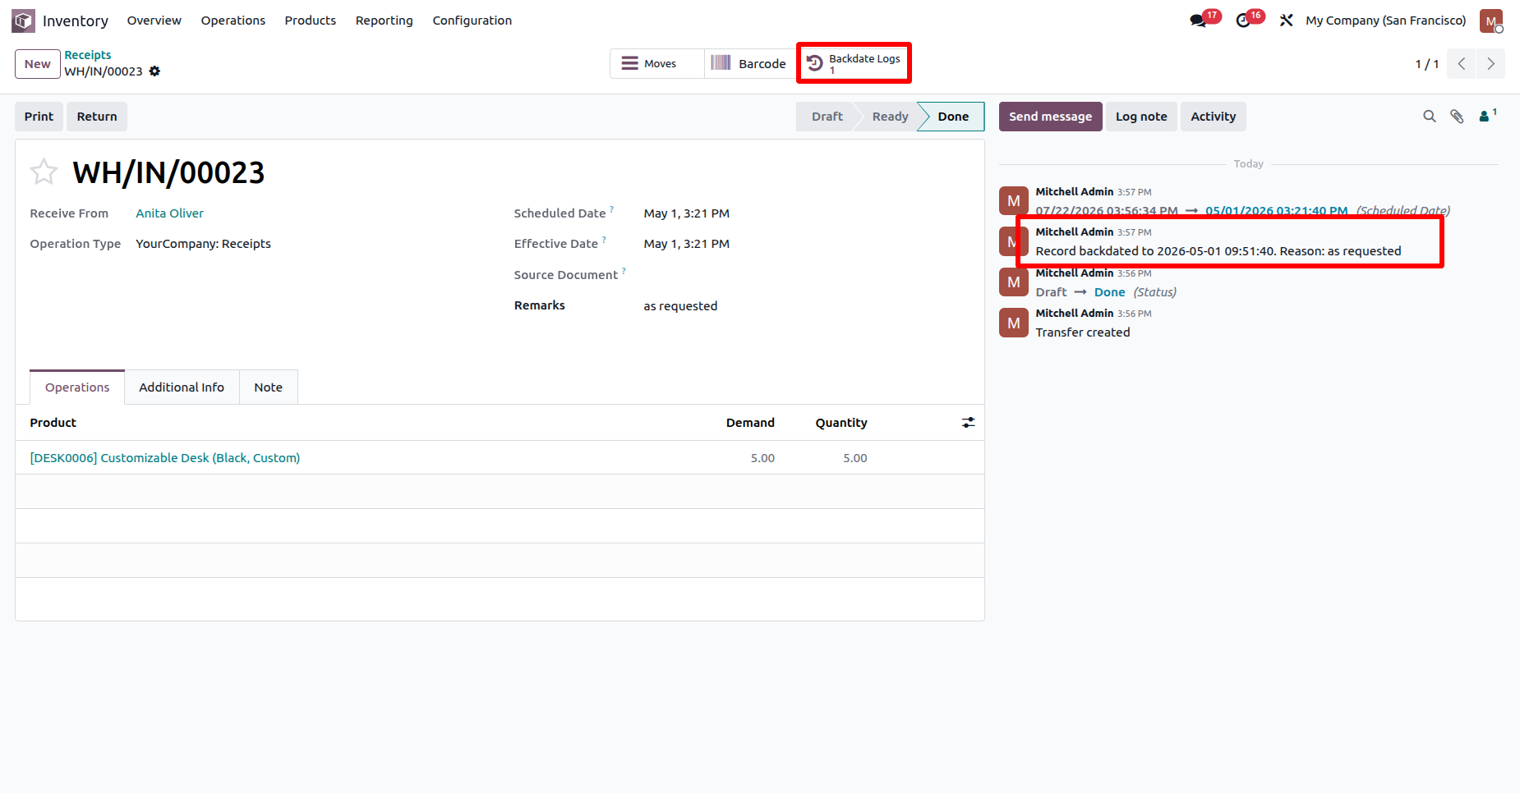Click the Draft status stage
Image resolution: width=1520 pixels, height=793 pixels.
coord(827,117)
